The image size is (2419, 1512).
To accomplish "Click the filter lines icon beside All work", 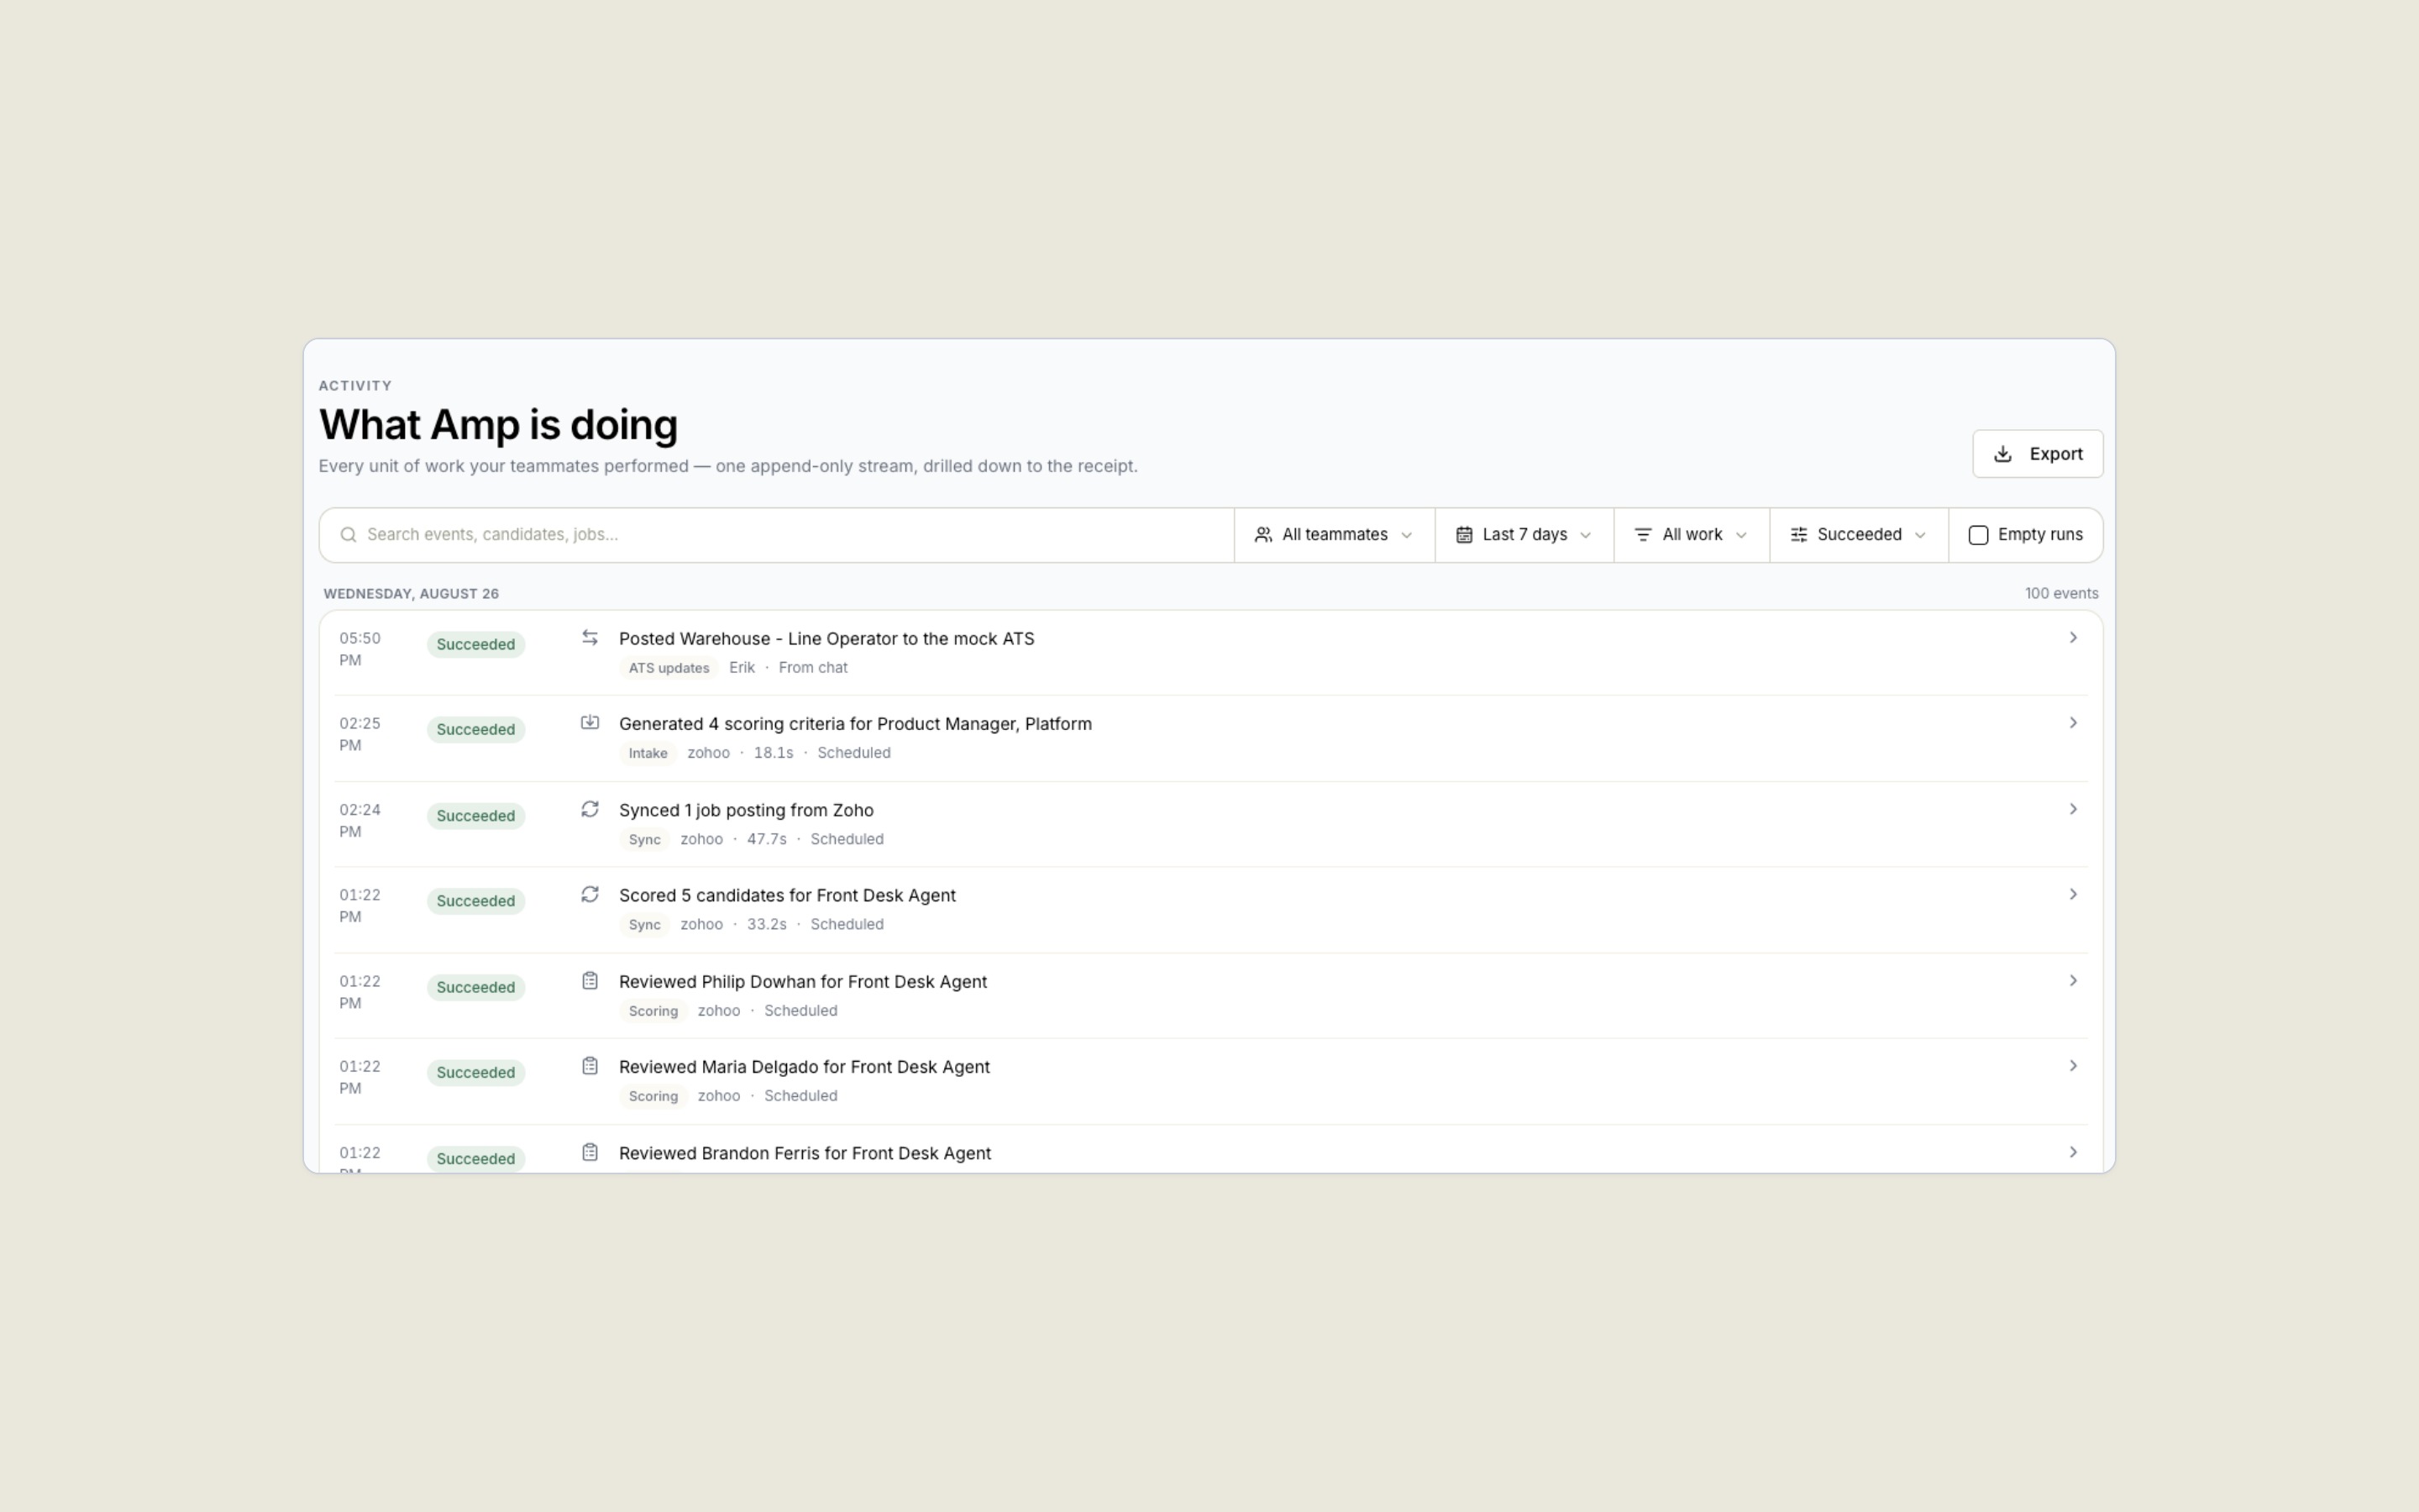I will pyautogui.click(x=1642, y=535).
